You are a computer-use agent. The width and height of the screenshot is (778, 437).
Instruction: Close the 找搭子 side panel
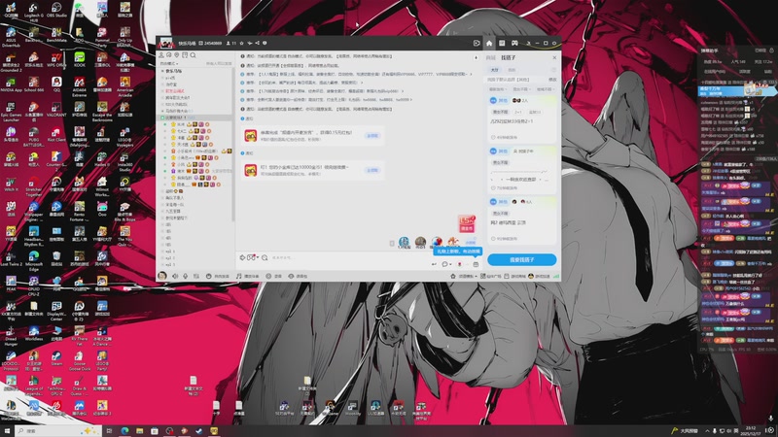554,57
